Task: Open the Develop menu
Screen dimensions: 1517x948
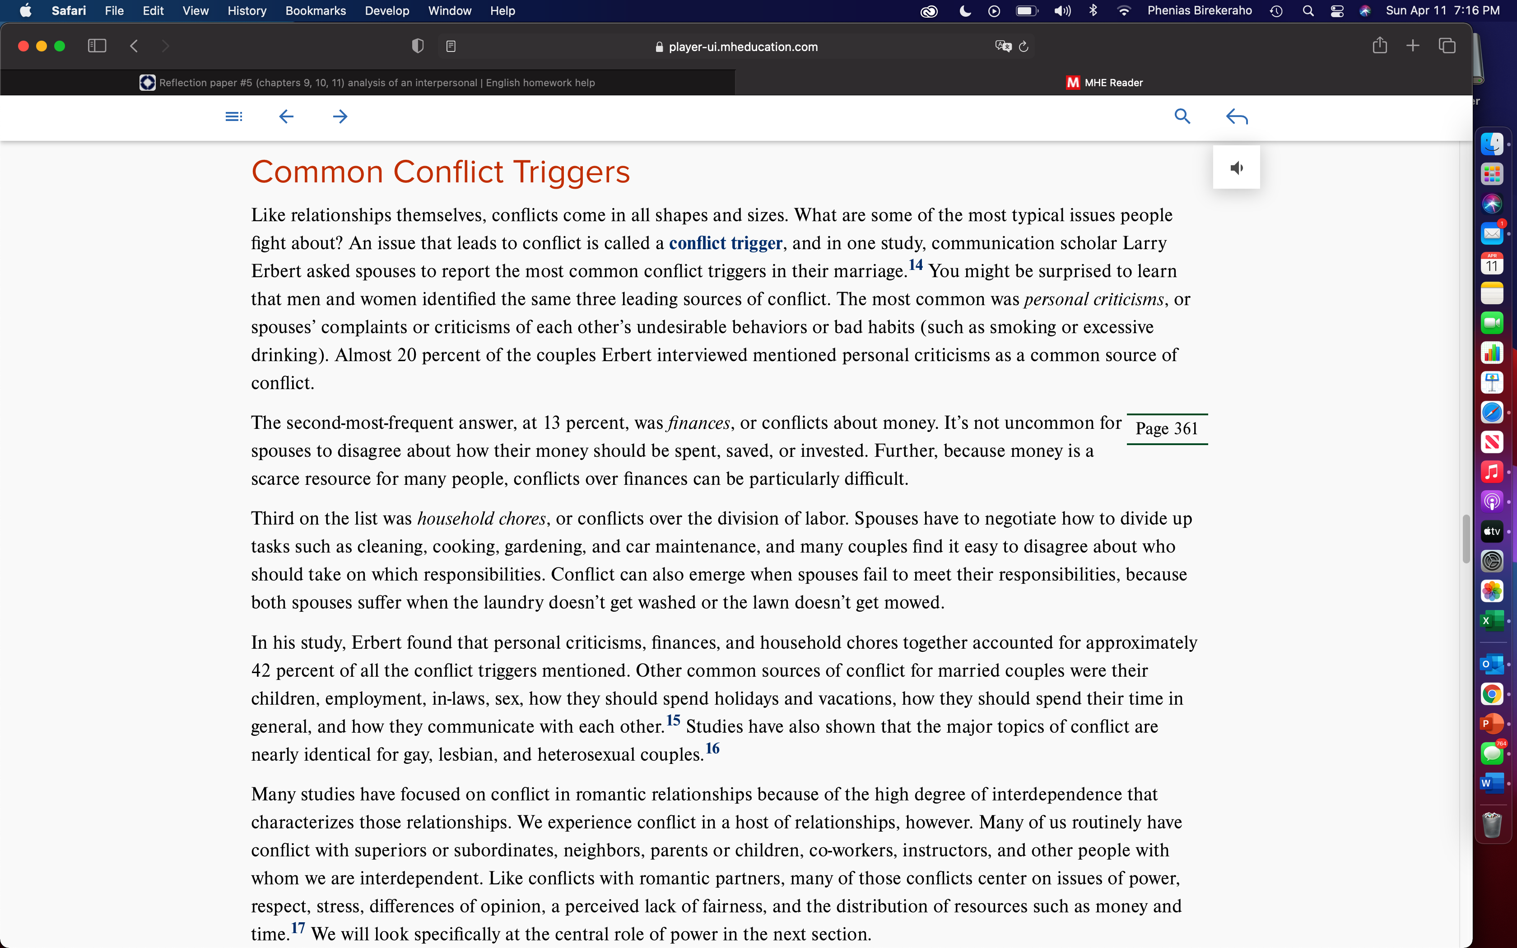Action: pos(387,11)
